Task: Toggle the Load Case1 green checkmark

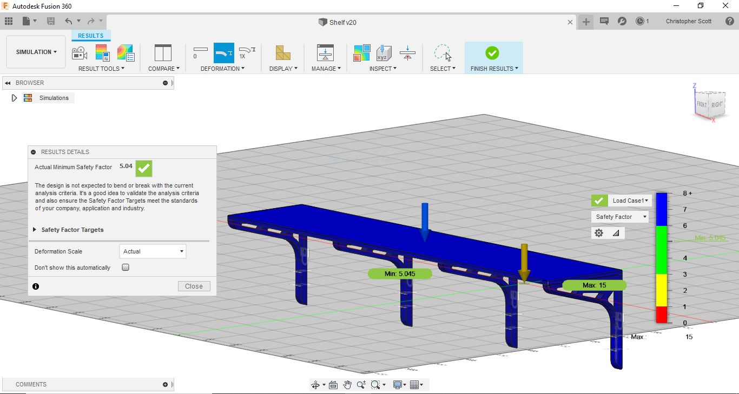Action: [598, 201]
